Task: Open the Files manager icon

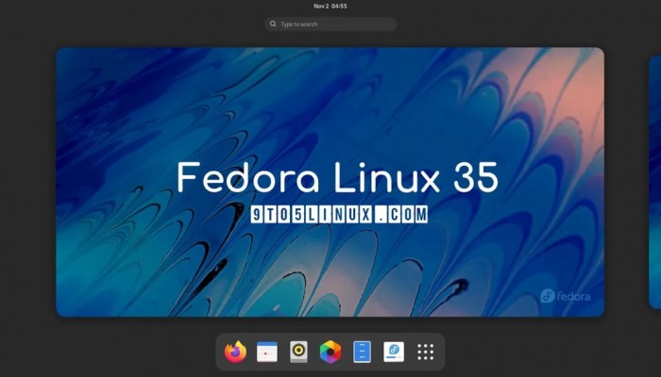Action: tap(362, 352)
